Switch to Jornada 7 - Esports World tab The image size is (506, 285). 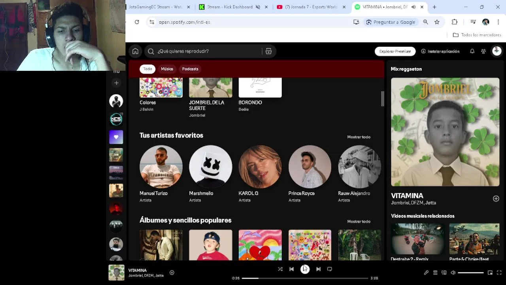pyautogui.click(x=311, y=7)
